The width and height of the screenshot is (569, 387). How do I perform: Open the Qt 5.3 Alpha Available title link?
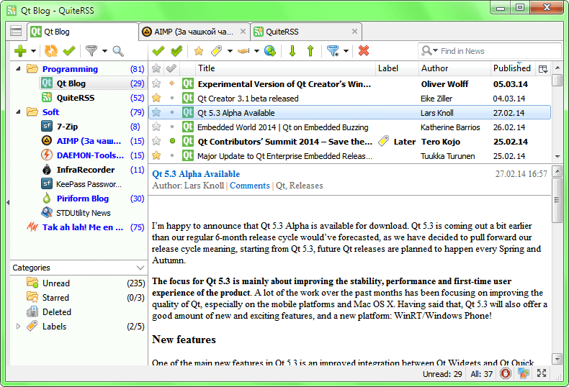tap(196, 174)
